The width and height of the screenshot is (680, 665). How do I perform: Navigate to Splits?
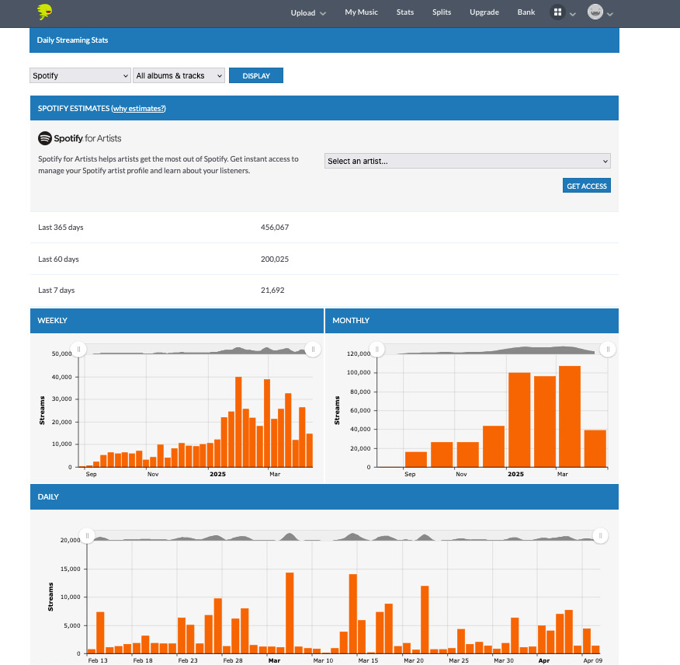pyautogui.click(x=442, y=12)
